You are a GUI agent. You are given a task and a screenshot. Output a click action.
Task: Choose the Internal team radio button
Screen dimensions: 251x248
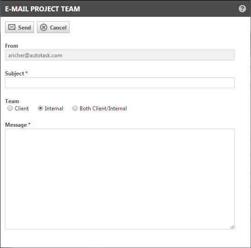[40, 108]
